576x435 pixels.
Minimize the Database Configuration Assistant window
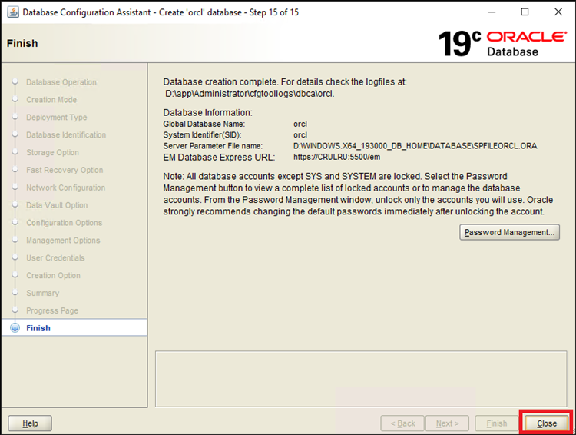492,12
